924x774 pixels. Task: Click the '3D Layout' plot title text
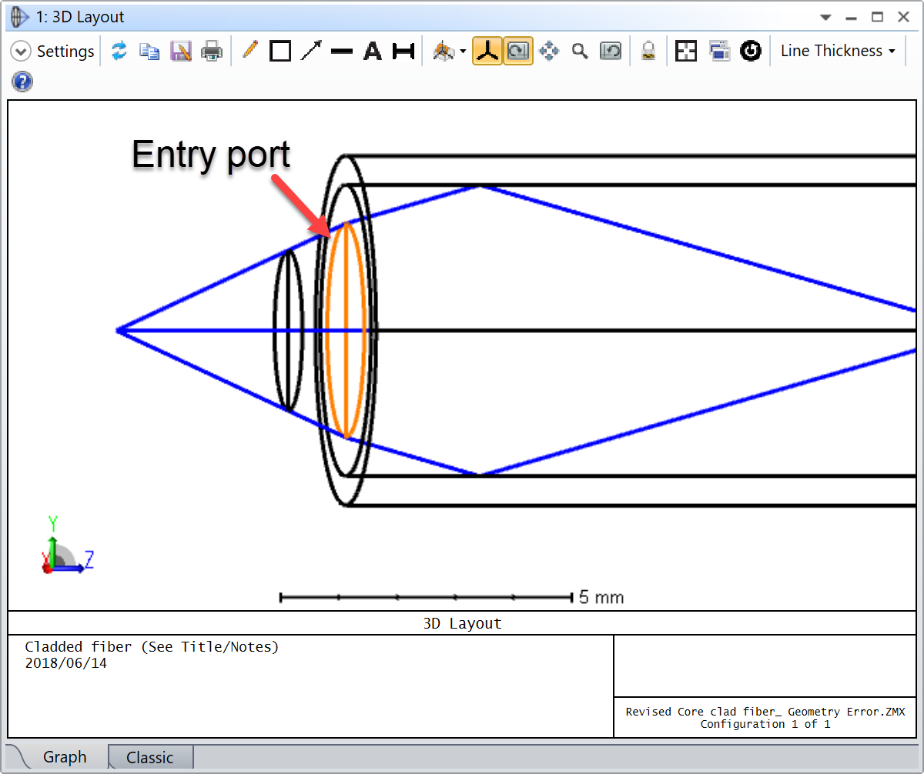point(462,623)
